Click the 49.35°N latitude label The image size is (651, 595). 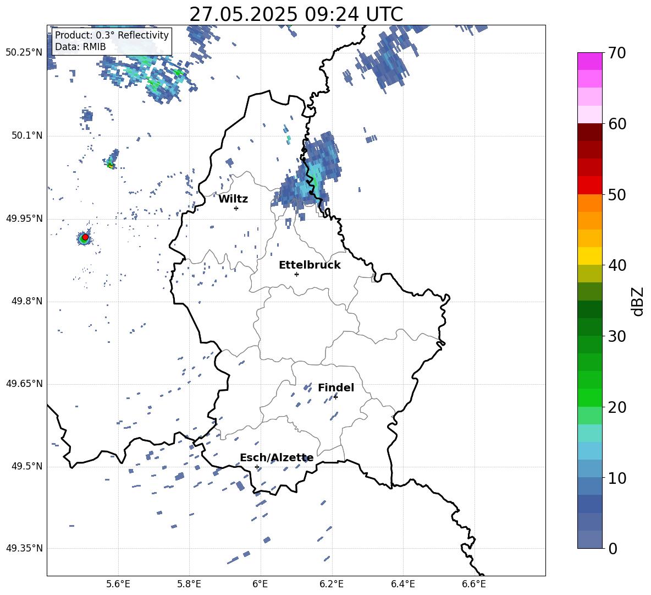(24, 548)
